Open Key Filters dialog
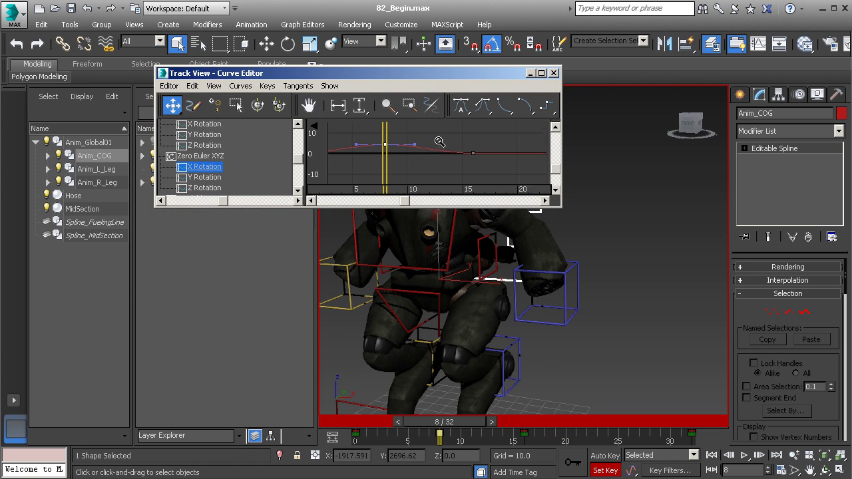Screen dimensions: 852x479 click(x=670, y=470)
